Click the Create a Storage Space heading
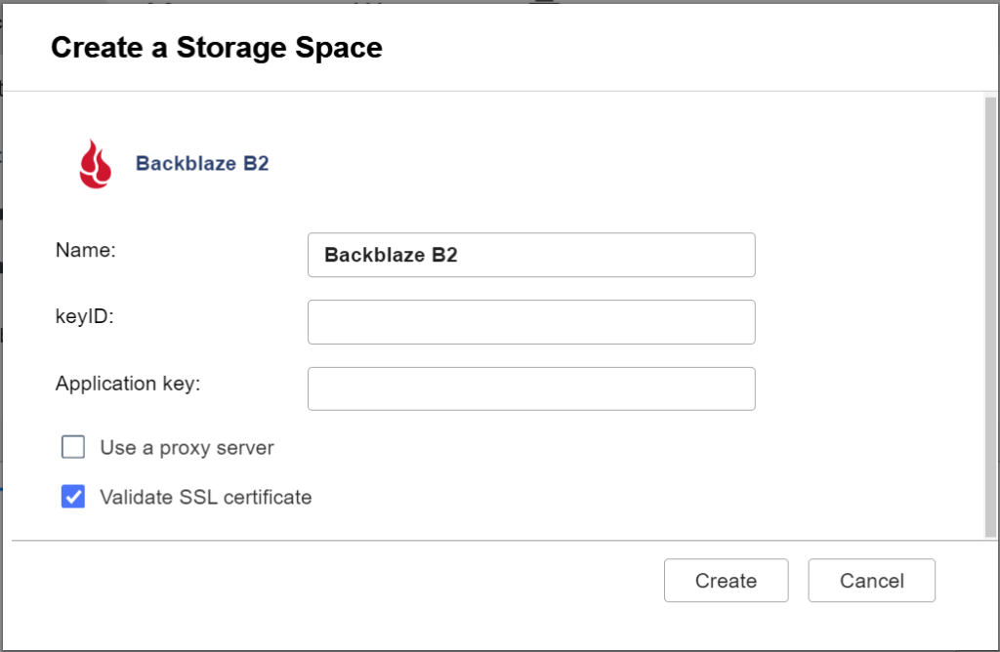The image size is (1000, 652). pyautogui.click(x=217, y=48)
